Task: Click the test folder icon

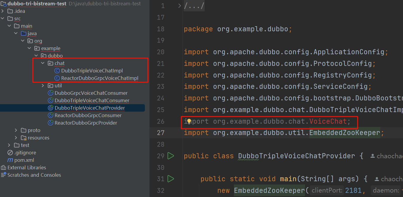Action: pyautogui.click(x=17, y=145)
